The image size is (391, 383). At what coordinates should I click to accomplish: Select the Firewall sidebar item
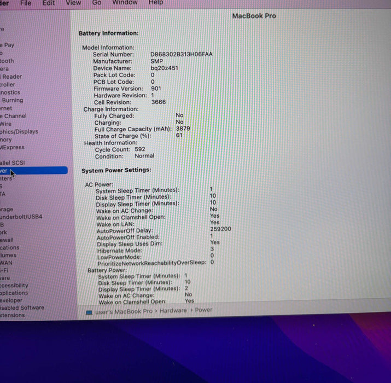pos(7,240)
